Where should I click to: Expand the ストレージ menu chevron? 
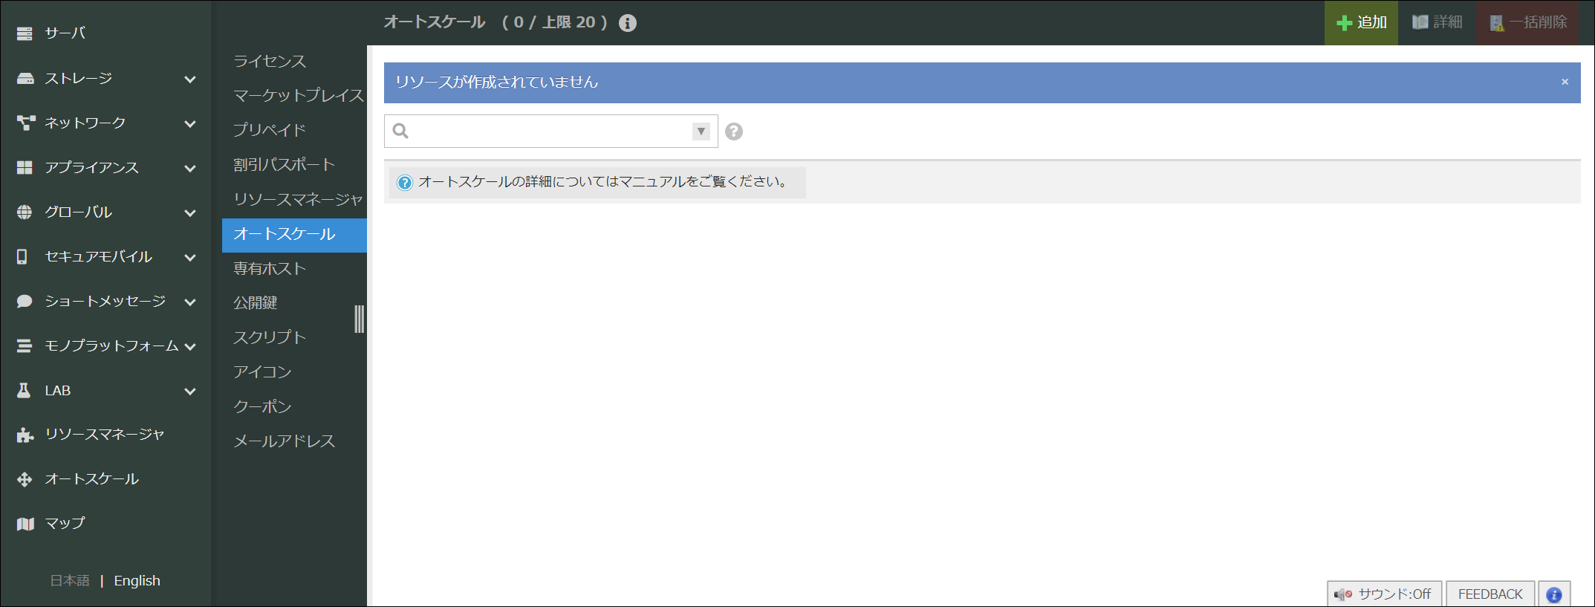190,79
